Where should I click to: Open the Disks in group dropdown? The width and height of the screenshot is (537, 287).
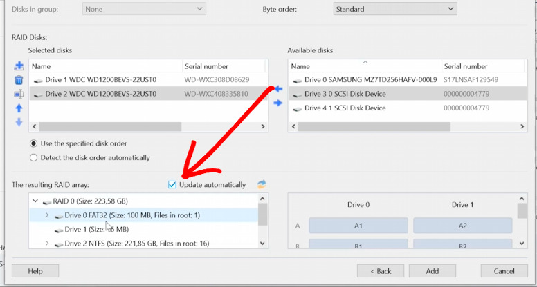point(144,9)
